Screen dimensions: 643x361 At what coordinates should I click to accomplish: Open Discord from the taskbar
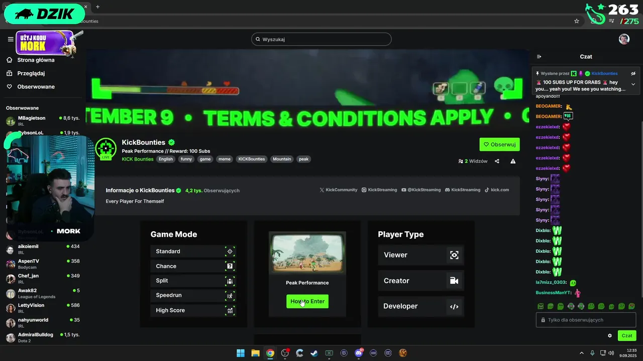tap(359, 353)
